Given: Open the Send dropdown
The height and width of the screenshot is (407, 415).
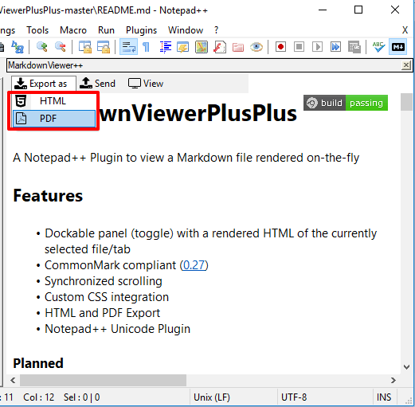Looking at the screenshot, I should pos(98,84).
